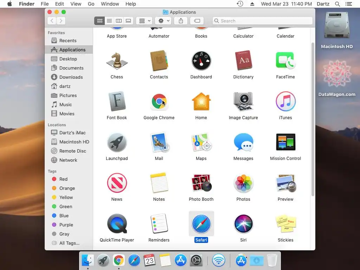Image resolution: width=360 pixels, height=270 pixels.
Task: Select Launchpad in the Applications grid
Action: pos(117,142)
